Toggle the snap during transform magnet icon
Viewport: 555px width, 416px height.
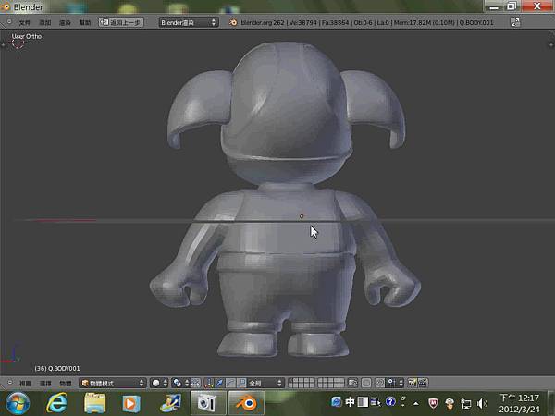[381, 383]
